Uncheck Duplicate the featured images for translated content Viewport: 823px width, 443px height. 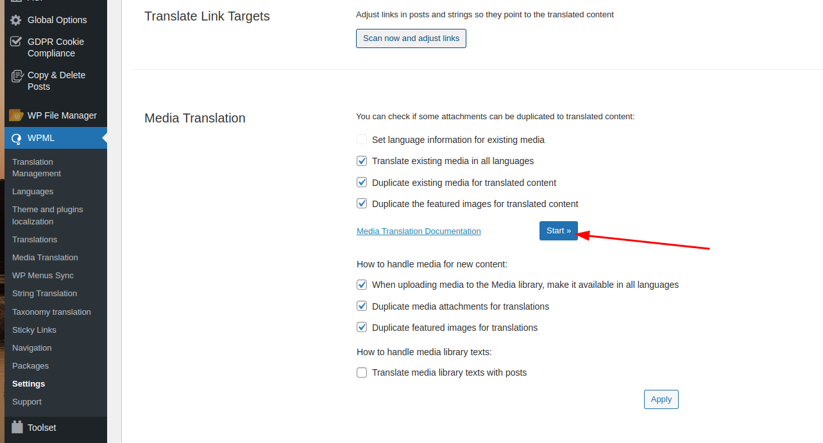pos(362,204)
